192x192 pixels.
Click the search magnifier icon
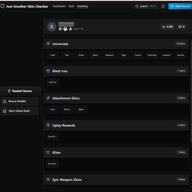coord(137,6)
